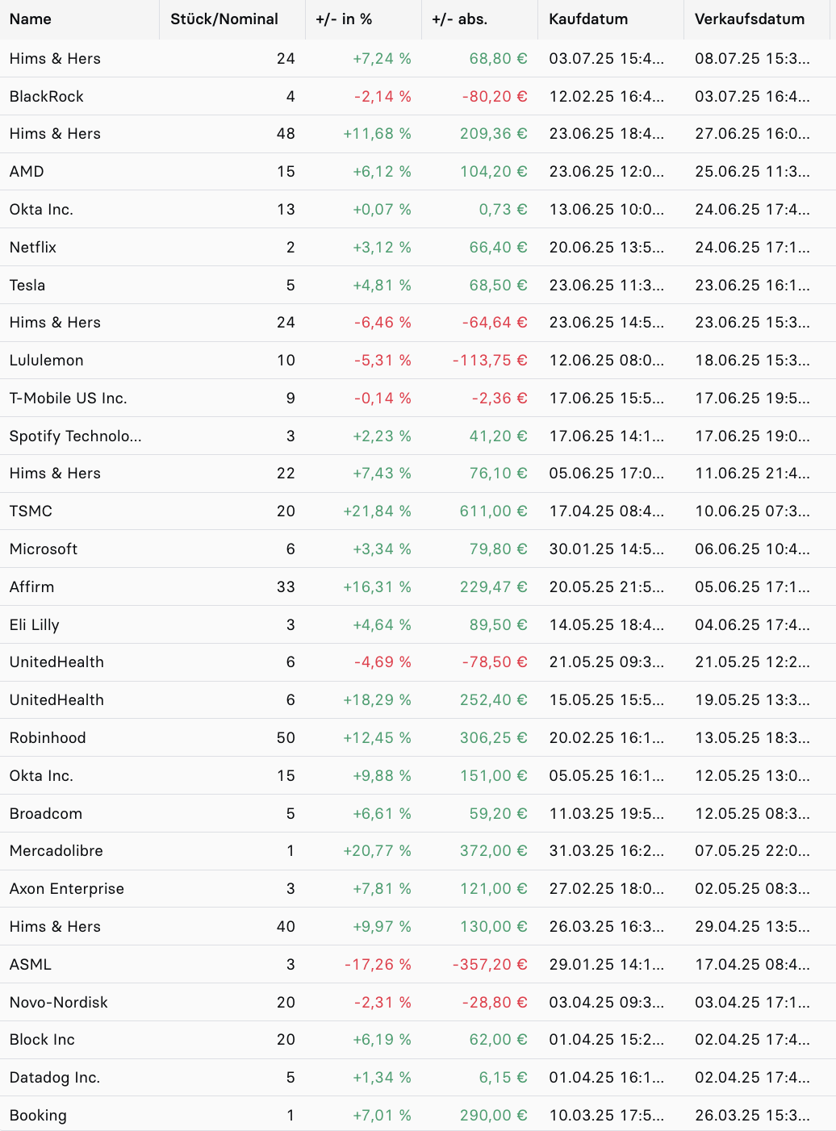Image resolution: width=836 pixels, height=1131 pixels.
Task: Click the 68,50 € Tesla gain
Action: pos(499,286)
